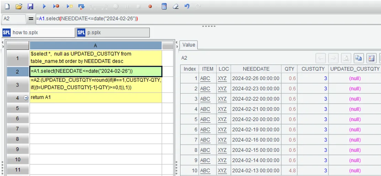Create a new file with the blank page icon

7,7
